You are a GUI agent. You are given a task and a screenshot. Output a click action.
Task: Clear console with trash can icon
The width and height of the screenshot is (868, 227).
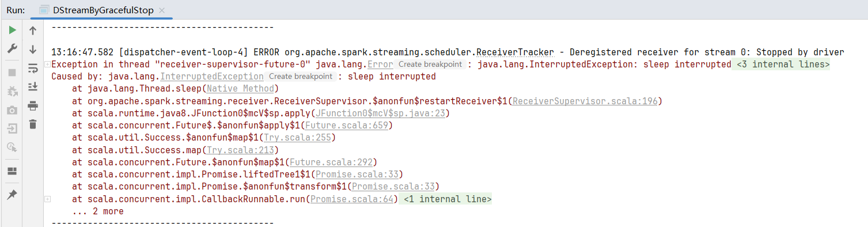[x=33, y=124]
